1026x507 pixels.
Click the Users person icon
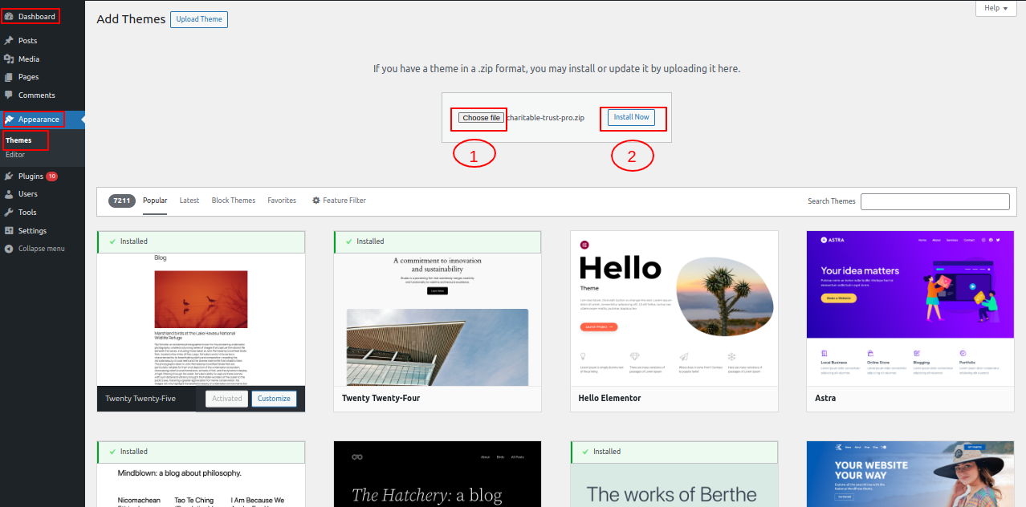pos(9,194)
